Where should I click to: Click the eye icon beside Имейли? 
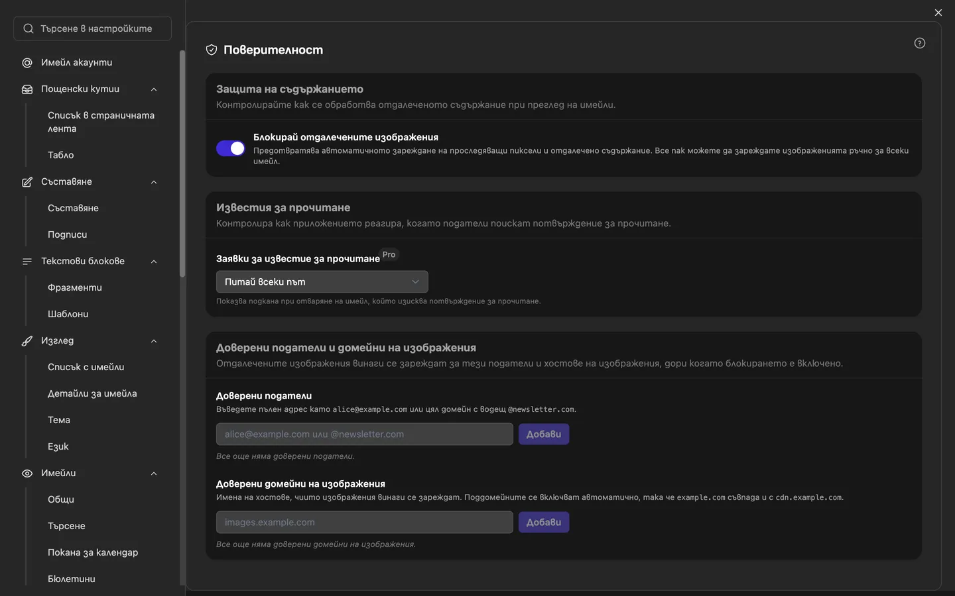27,473
